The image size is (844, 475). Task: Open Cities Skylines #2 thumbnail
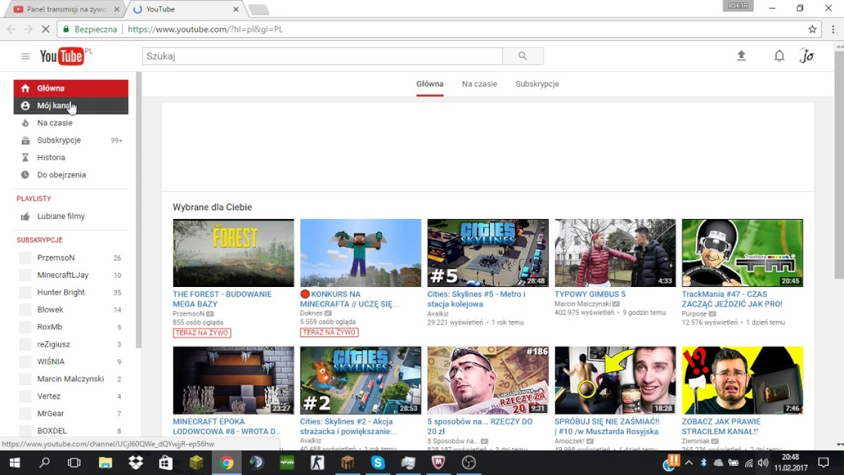pyautogui.click(x=361, y=380)
